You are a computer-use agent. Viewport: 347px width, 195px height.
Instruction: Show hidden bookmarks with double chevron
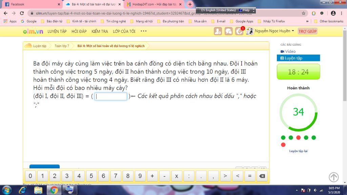coord(307,21)
